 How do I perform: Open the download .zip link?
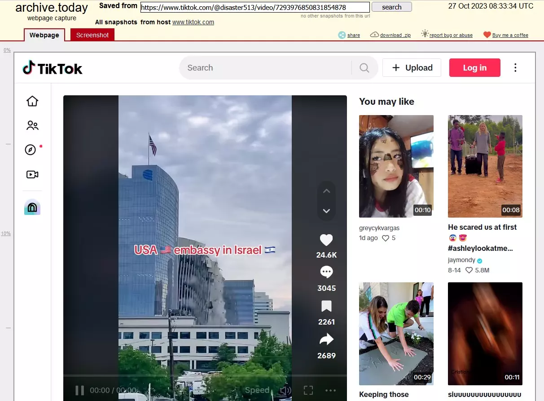point(395,35)
